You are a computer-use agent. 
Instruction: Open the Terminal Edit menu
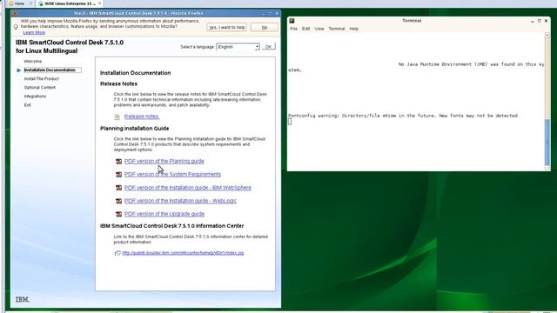pyautogui.click(x=305, y=29)
